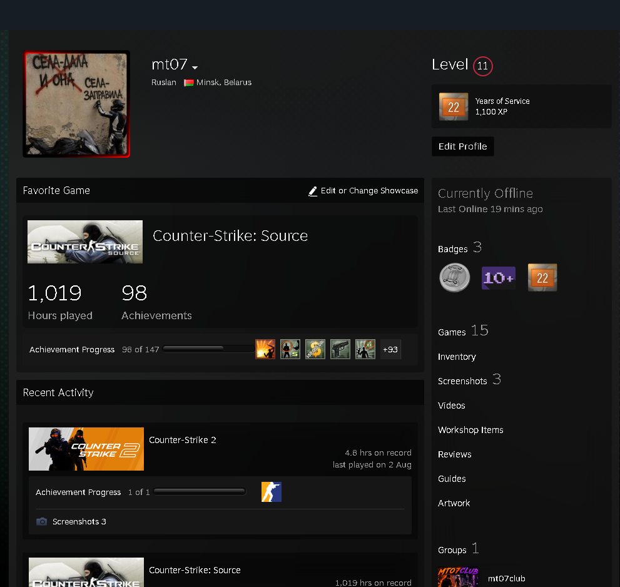Image resolution: width=620 pixels, height=587 pixels.
Task: Open the Years of Service 22 badge icon
Action: click(454, 106)
